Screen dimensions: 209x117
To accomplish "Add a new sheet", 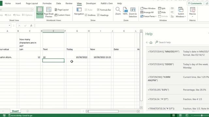I will (x=27, y=111).
